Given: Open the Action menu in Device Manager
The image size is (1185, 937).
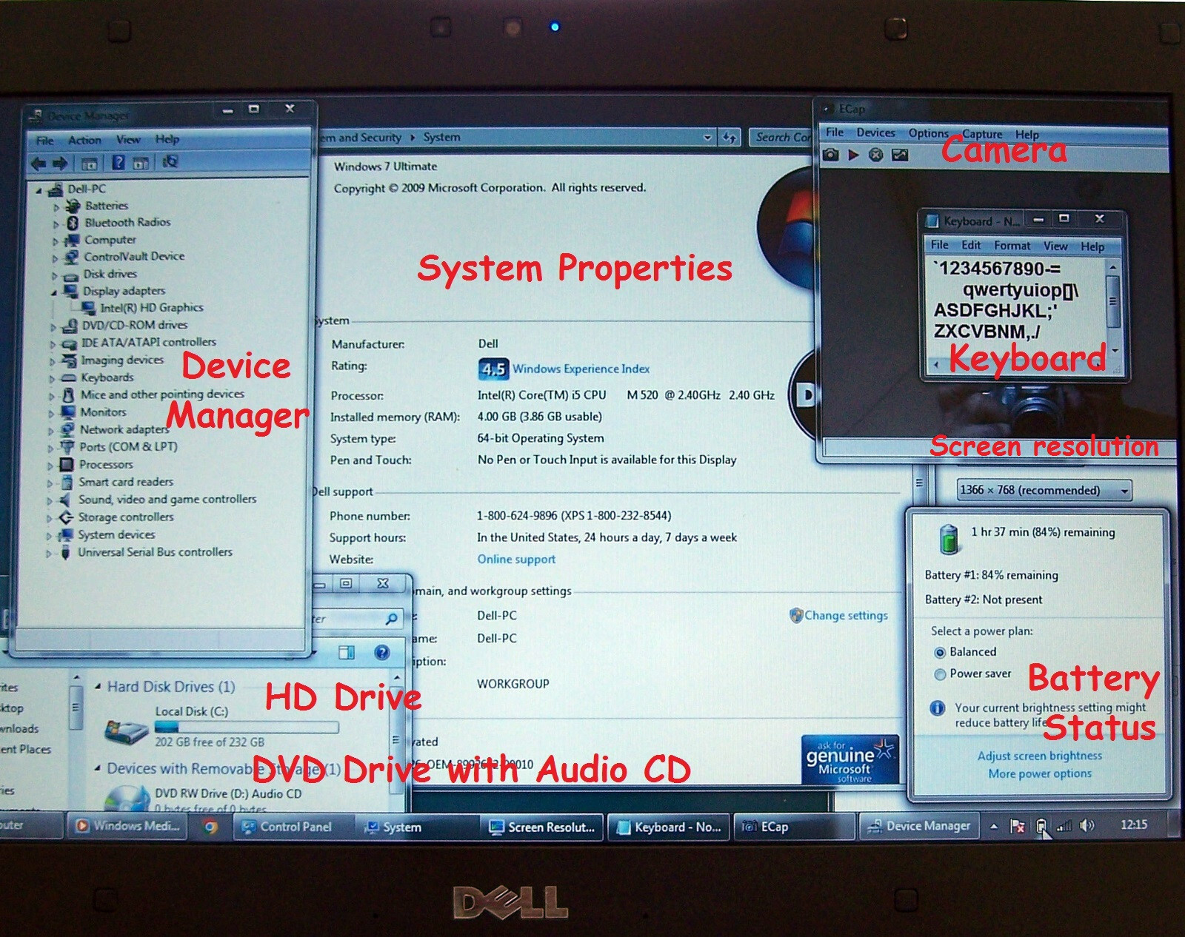Looking at the screenshot, I should pos(84,140).
